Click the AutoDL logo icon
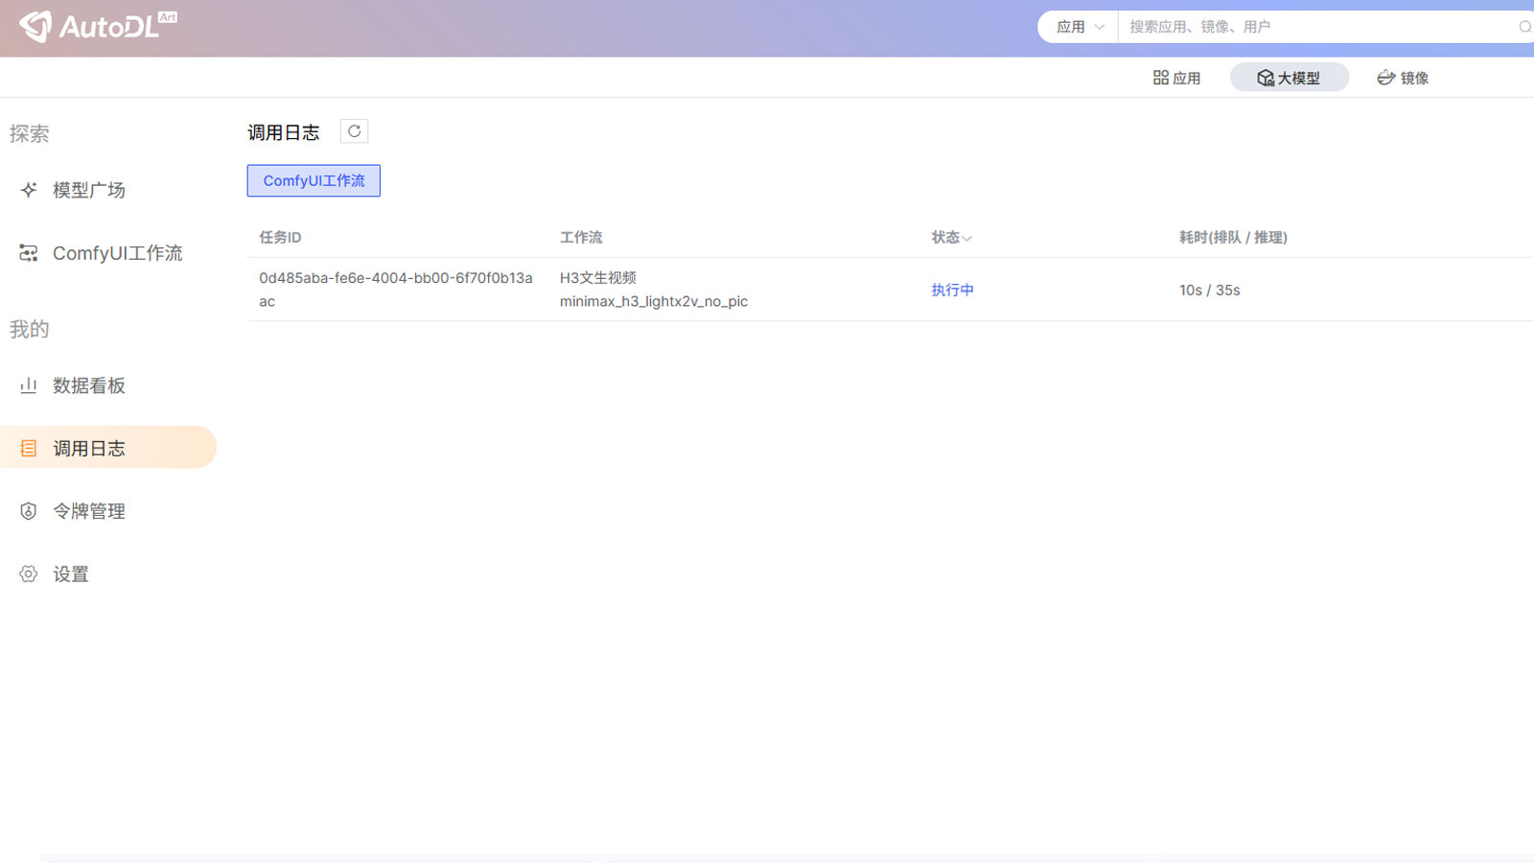Image resolution: width=1534 pixels, height=863 pixels. pyautogui.click(x=35, y=26)
